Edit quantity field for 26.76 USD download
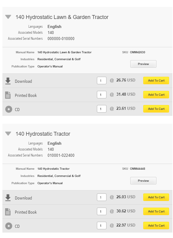This screenshot has width=173, height=238. coord(102,80)
